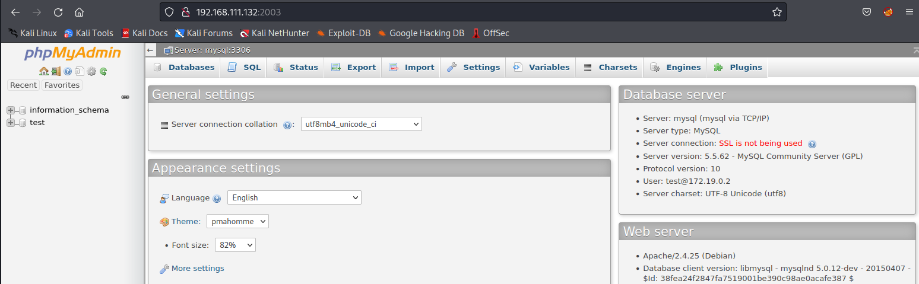Viewport: 919px width, 284px height.
Task: Open the MySQL documentation pages icon
Action: point(79,71)
